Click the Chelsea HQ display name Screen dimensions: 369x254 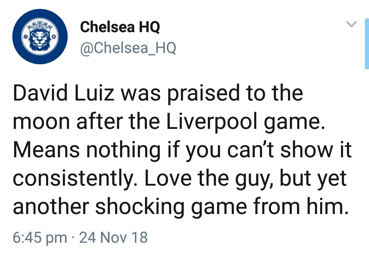(120, 27)
